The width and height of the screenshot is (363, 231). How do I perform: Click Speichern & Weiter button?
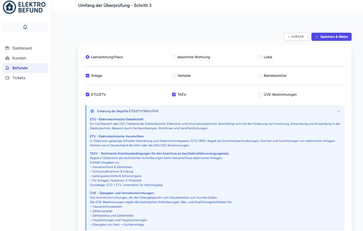331,37
